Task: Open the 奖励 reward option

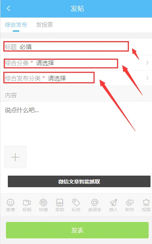Action: pos(60,205)
